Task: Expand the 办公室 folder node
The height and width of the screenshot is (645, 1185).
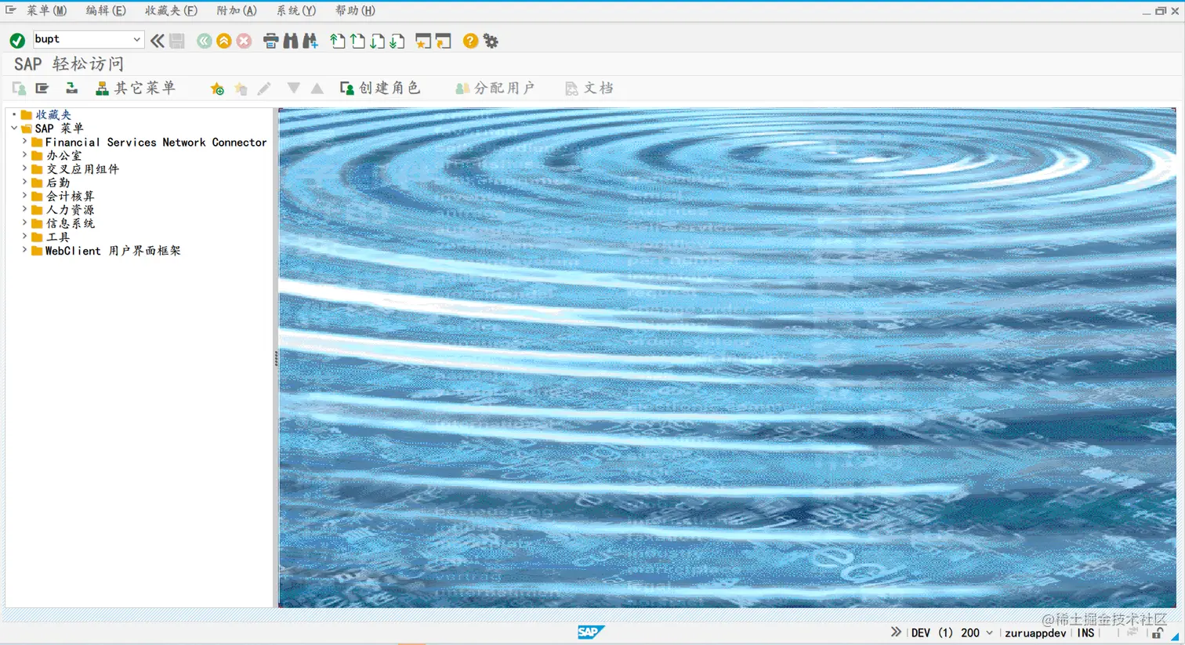Action: coord(25,155)
